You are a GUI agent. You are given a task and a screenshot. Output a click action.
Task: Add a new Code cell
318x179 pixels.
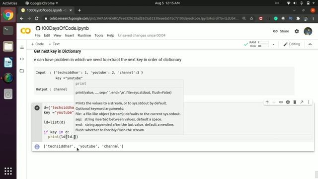click(x=37, y=44)
